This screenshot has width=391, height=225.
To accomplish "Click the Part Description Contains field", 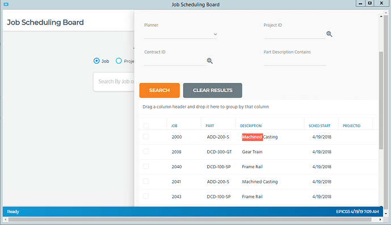I will coord(295,61).
